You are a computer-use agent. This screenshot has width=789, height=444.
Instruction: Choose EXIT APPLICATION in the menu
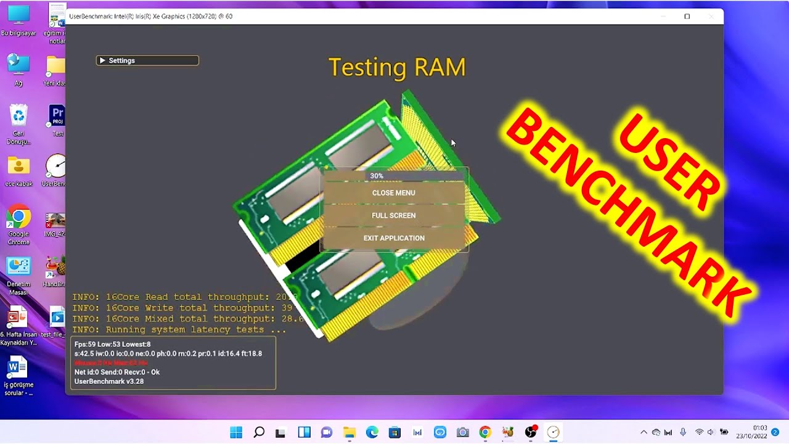click(x=394, y=238)
